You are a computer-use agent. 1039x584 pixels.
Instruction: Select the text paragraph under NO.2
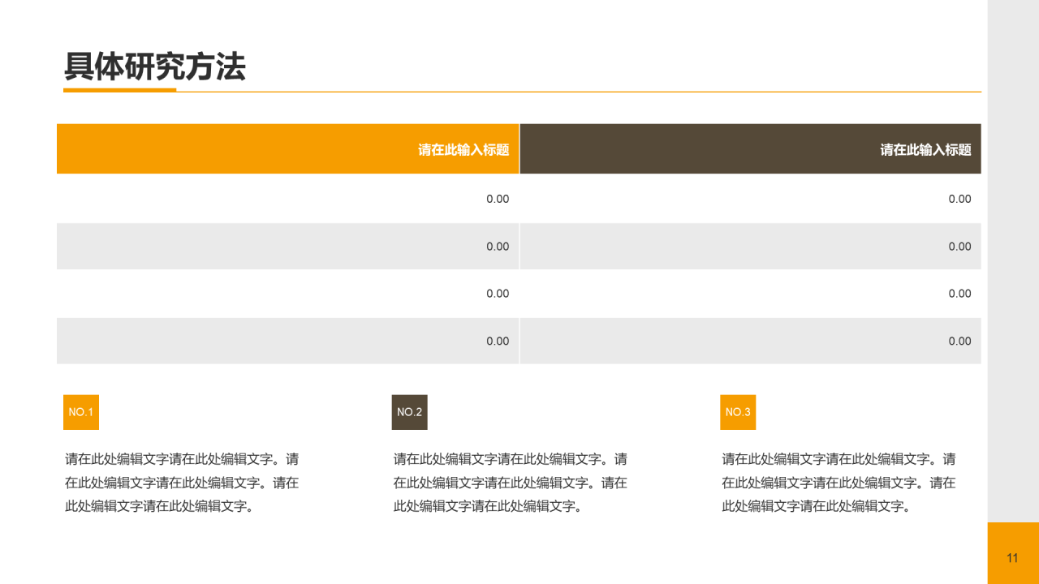click(x=510, y=484)
